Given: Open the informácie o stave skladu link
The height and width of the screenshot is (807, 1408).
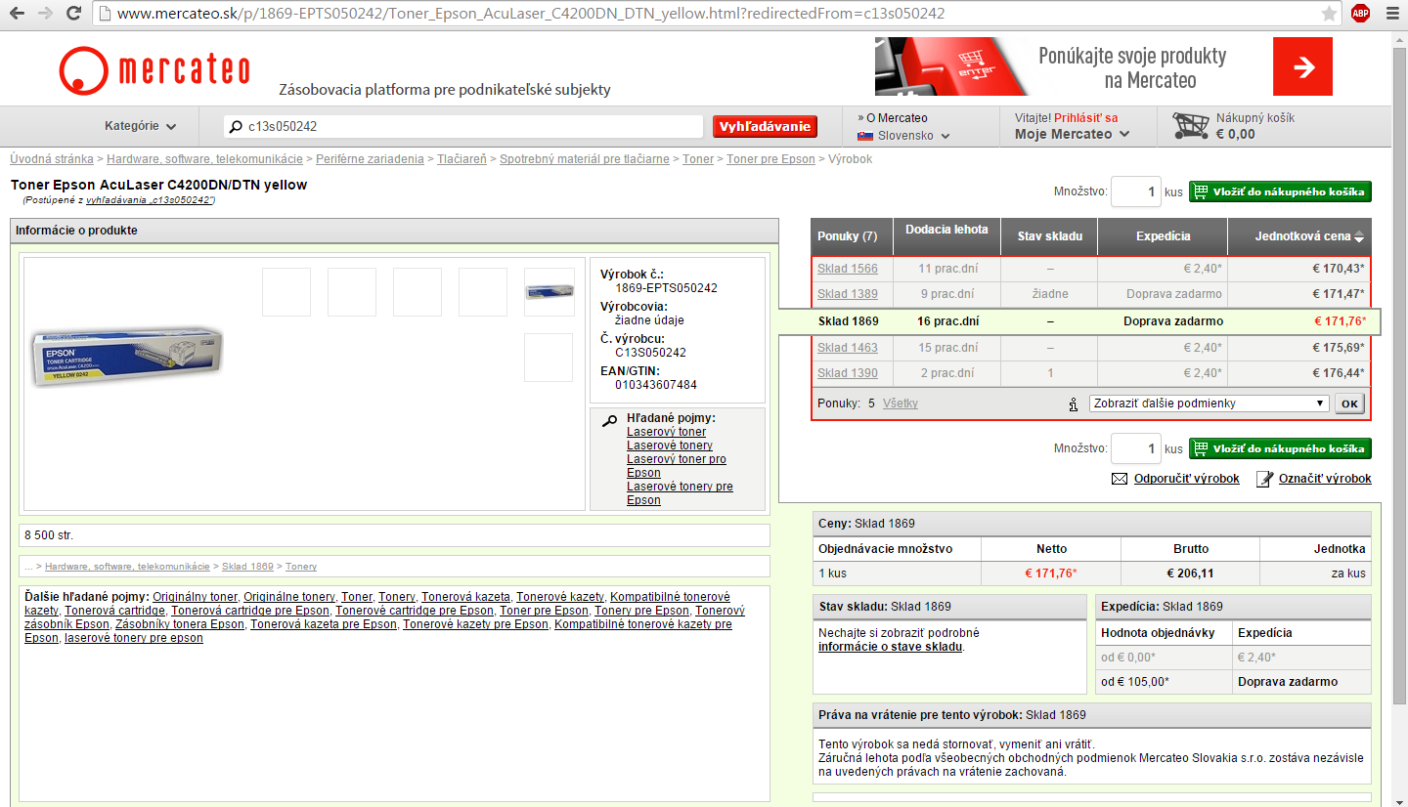Looking at the screenshot, I should pyautogui.click(x=890, y=647).
